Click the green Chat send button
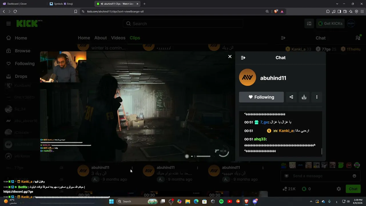366x206 pixels. coord(353,189)
